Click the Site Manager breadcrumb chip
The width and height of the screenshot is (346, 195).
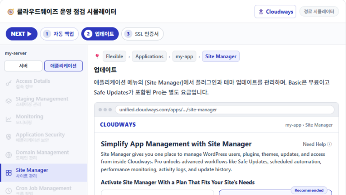[221, 56]
